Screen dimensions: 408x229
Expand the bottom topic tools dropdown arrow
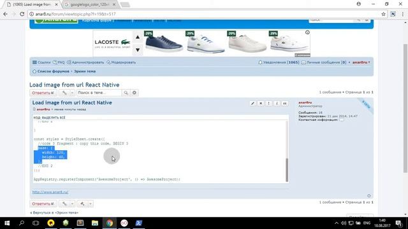tap(72, 204)
